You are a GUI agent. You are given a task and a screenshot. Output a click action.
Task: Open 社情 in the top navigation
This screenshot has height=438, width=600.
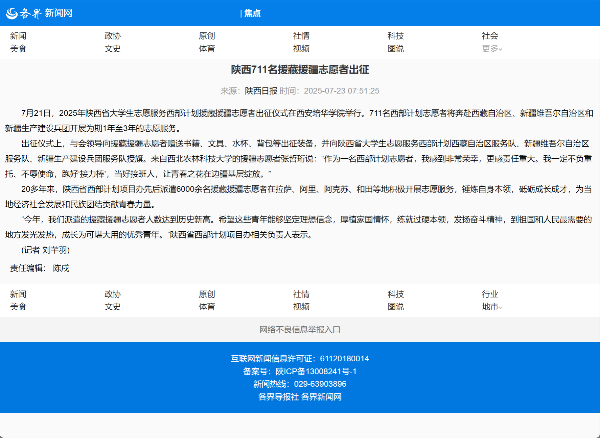coord(301,36)
